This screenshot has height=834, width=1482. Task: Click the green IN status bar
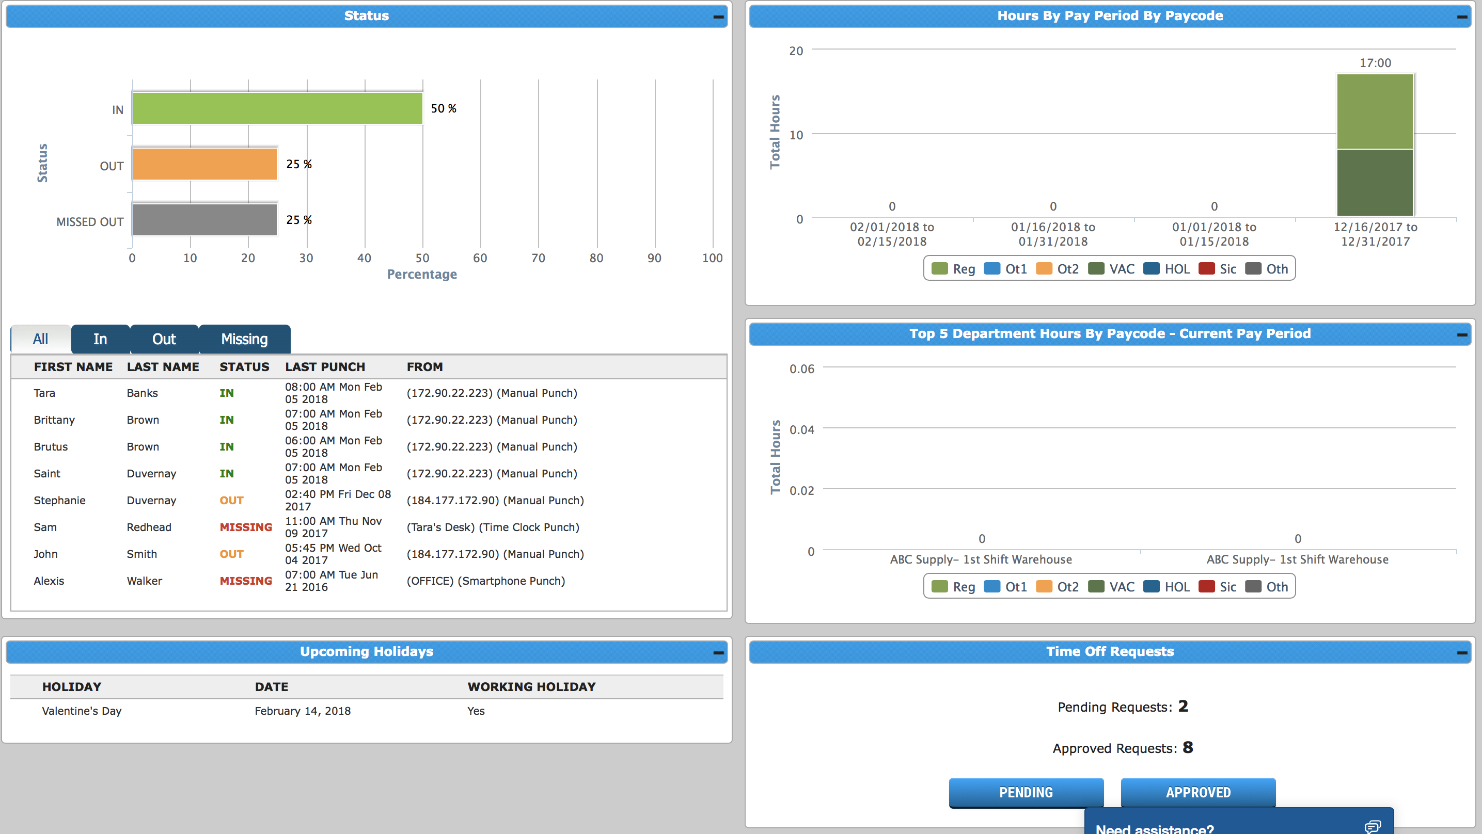coord(277,108)
